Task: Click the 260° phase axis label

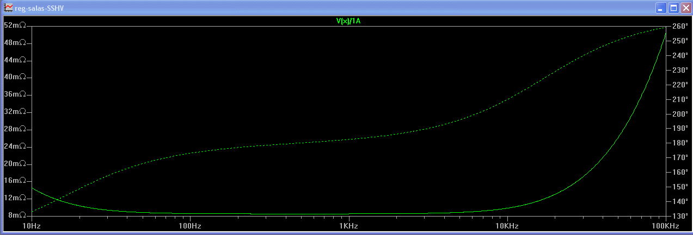Action: tap(680, 26)
